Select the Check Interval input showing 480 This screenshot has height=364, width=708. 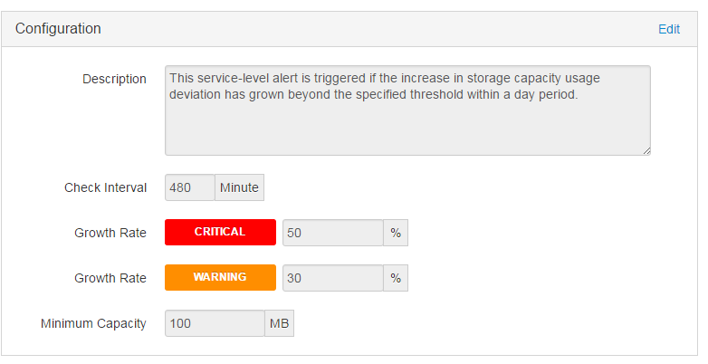(189, 187)
